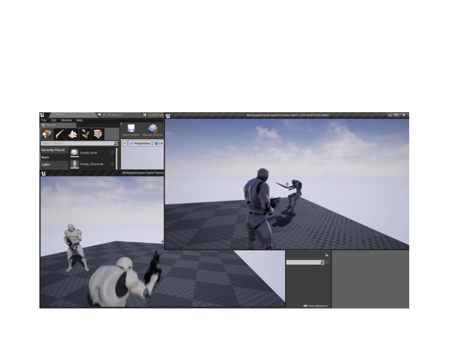Screen dimensions: 450x337
Task: Enable Geometry editing mode
Action: coord(98,133)
